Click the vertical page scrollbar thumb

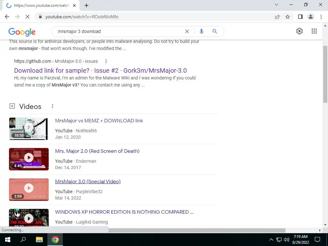click(325, 74)
